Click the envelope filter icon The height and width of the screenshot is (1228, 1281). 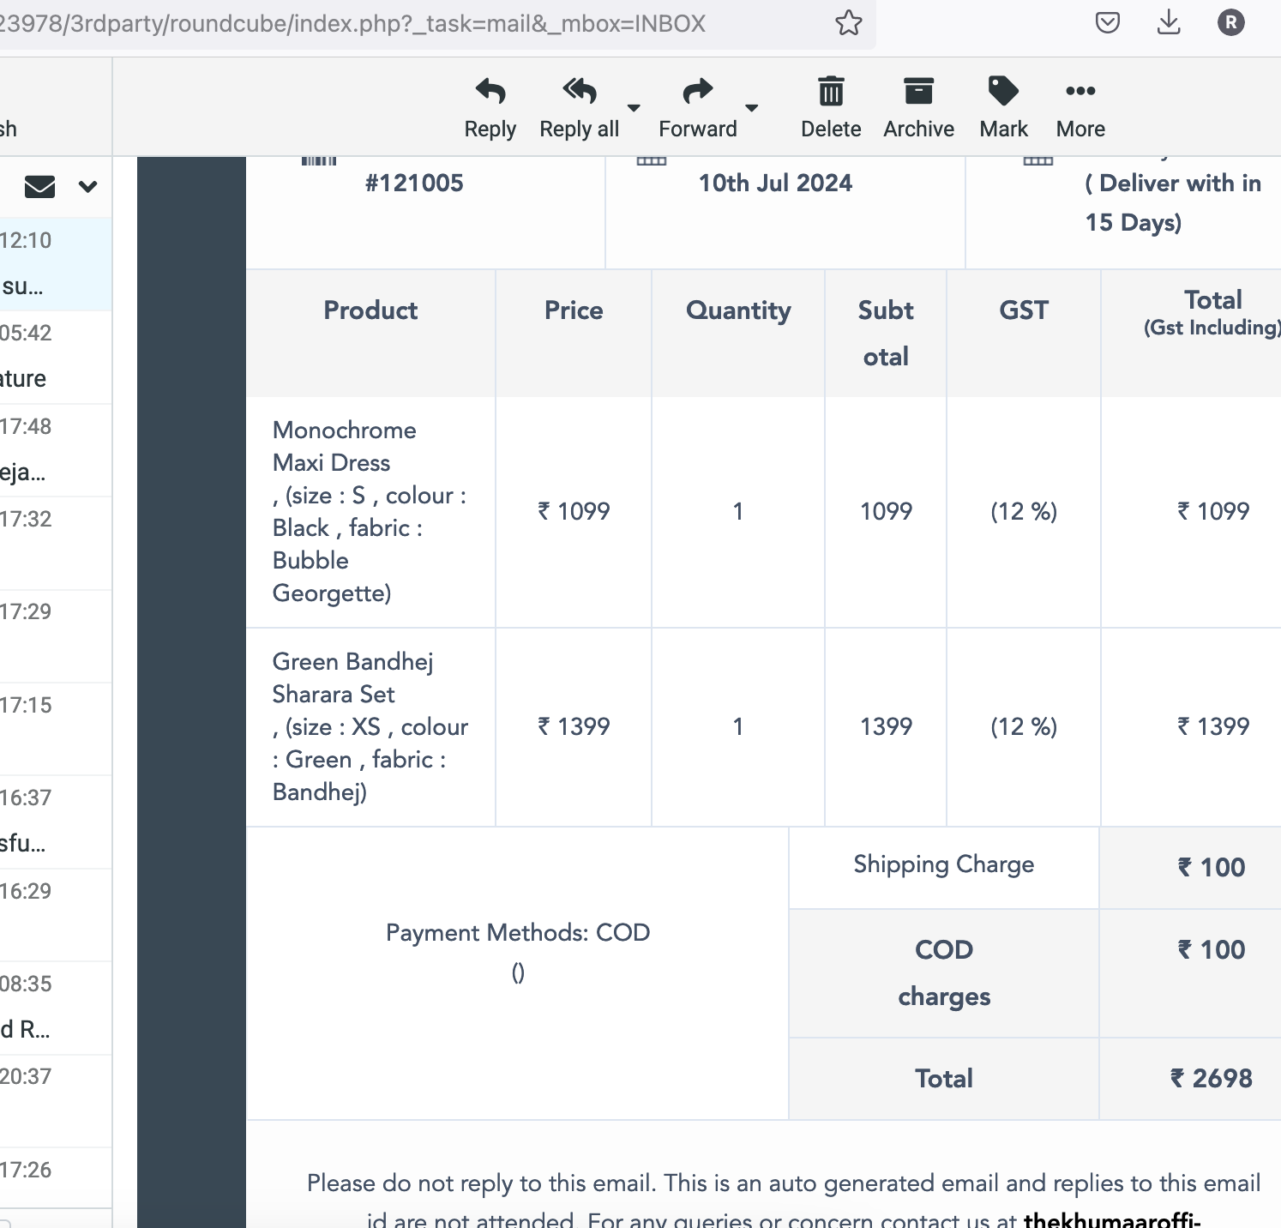pyautogui.click(x=39, y=187)
